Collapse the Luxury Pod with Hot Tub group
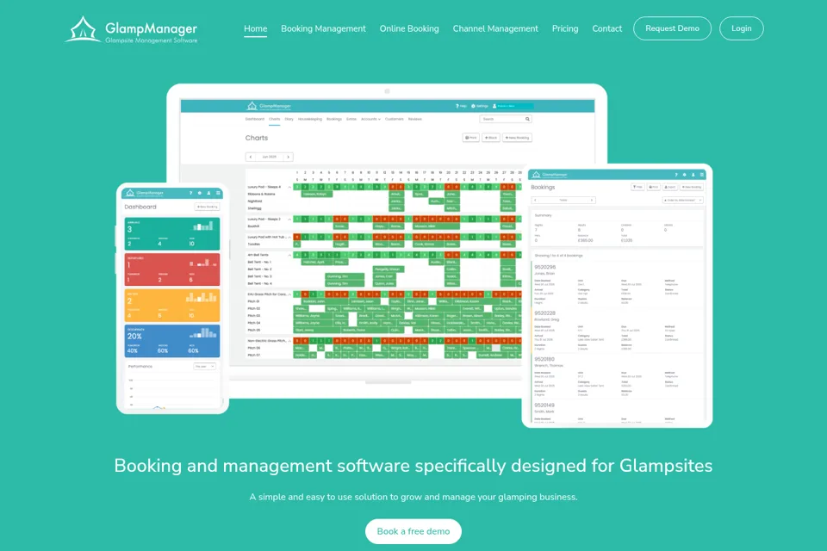The image size is (827, 551). (289, 238)
